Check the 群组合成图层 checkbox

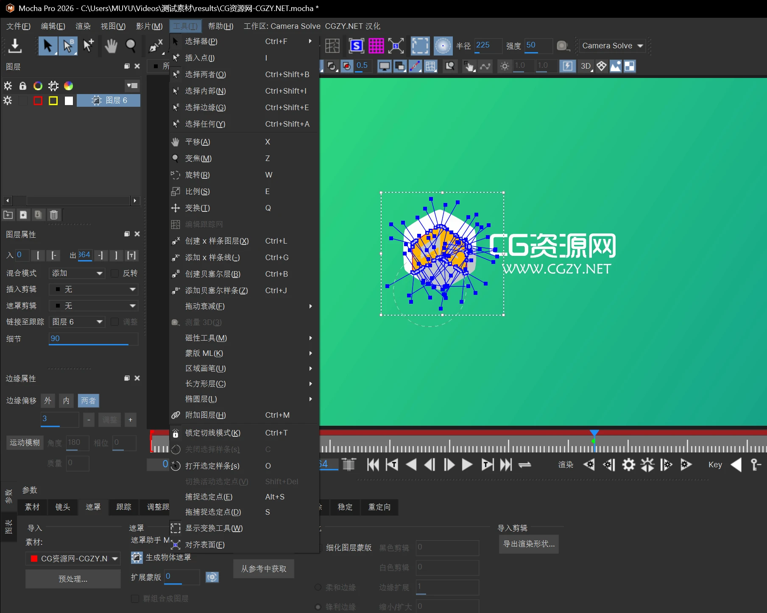coord(135,599)
